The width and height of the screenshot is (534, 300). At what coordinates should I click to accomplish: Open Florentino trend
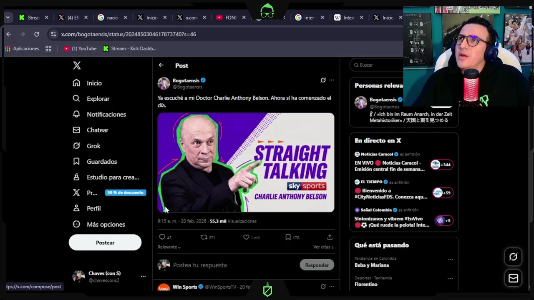point(366,284)
